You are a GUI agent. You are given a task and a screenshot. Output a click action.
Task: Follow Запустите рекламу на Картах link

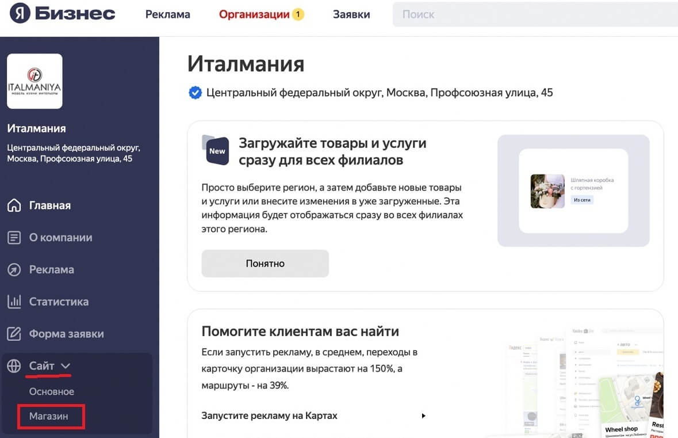point(269,415)
